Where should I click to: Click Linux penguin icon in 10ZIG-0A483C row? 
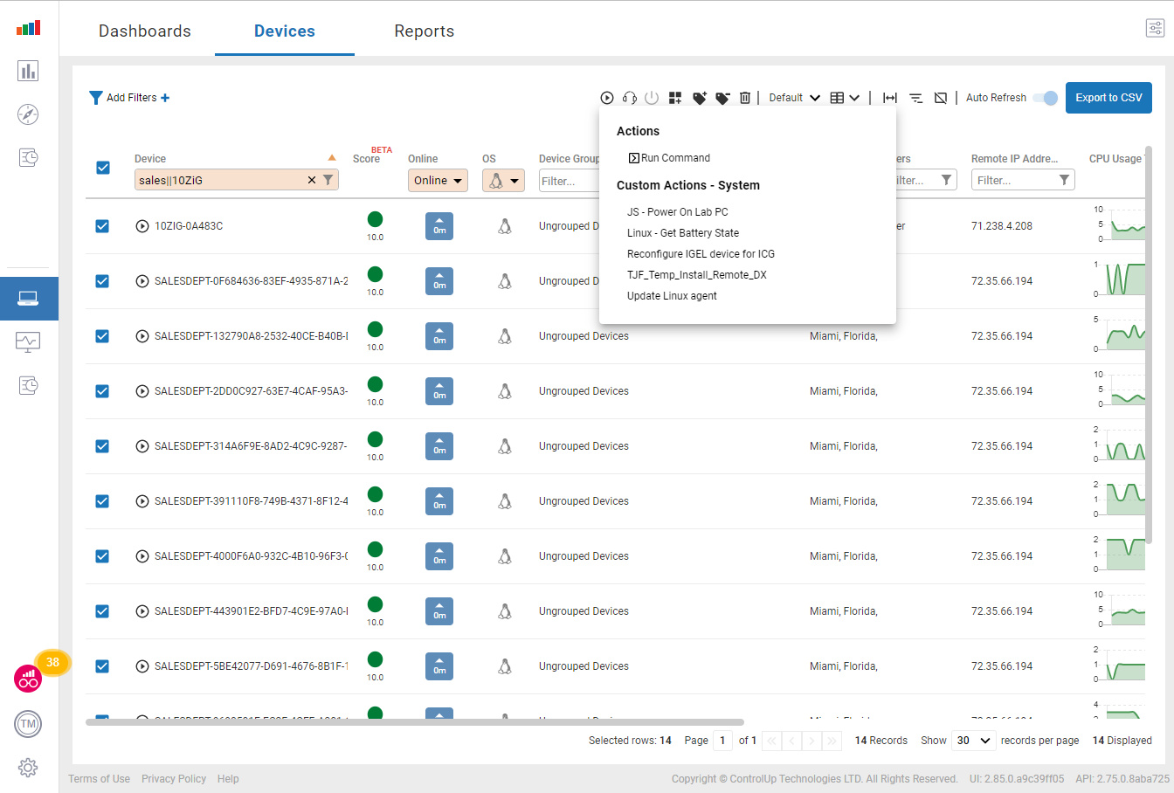[x=504, y=226]
